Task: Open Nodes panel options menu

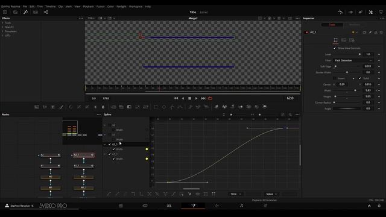Action: pyautogui.click(x=99, y=115)
